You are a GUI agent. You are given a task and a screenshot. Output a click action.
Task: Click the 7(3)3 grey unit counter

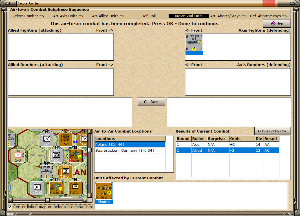(37, 188)
